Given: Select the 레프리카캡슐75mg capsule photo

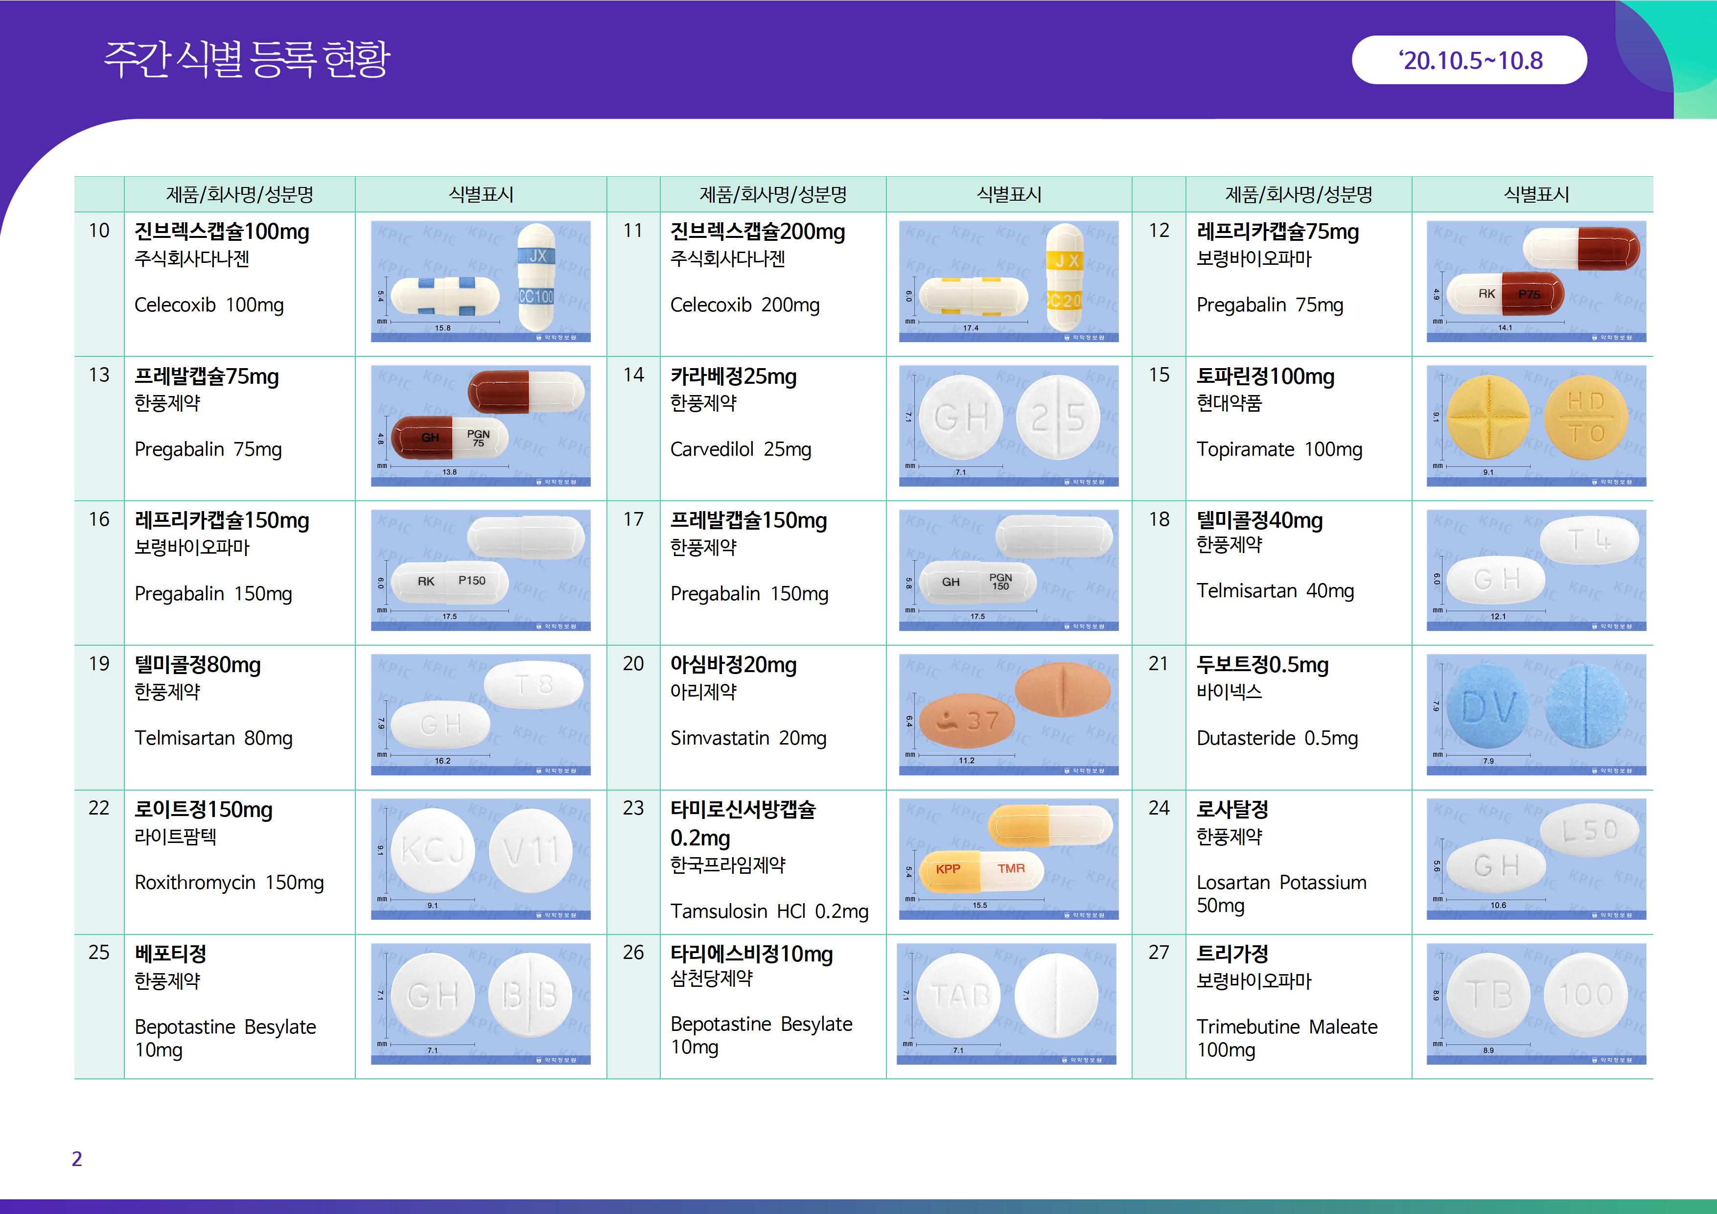Looking at the screenshot, I should 1536,281.
